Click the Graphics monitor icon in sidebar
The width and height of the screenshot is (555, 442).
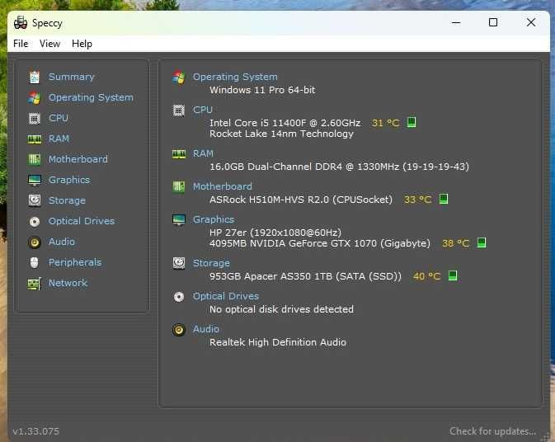(35, 180)
